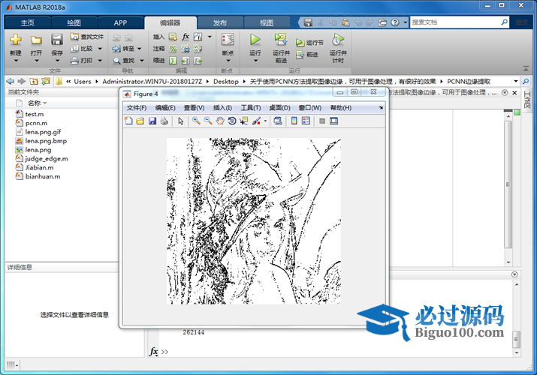Viewport: 537px width, 375px height.
Task: Select Data Cursor tool in Figure 4
Action: tap(244, 121)
